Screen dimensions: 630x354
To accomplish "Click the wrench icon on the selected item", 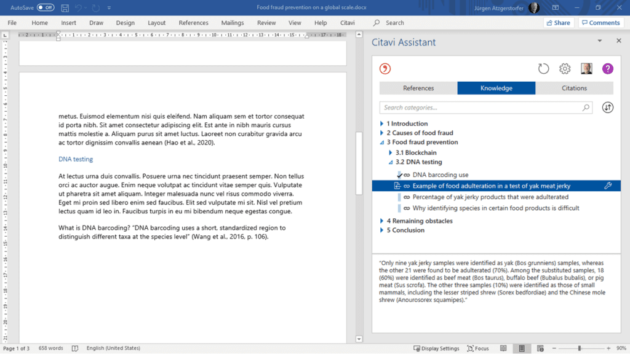I will click(x=608, y=186).
